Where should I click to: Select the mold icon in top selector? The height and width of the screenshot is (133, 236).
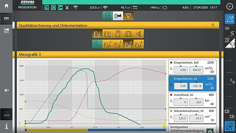(x=107, y=16)
